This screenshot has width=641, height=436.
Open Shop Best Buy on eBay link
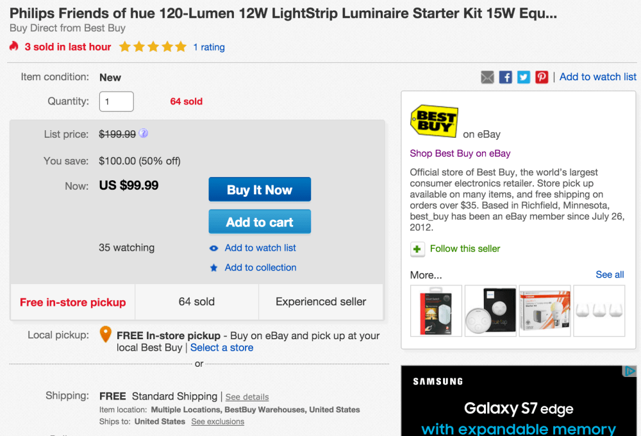[x=460, y=153]
